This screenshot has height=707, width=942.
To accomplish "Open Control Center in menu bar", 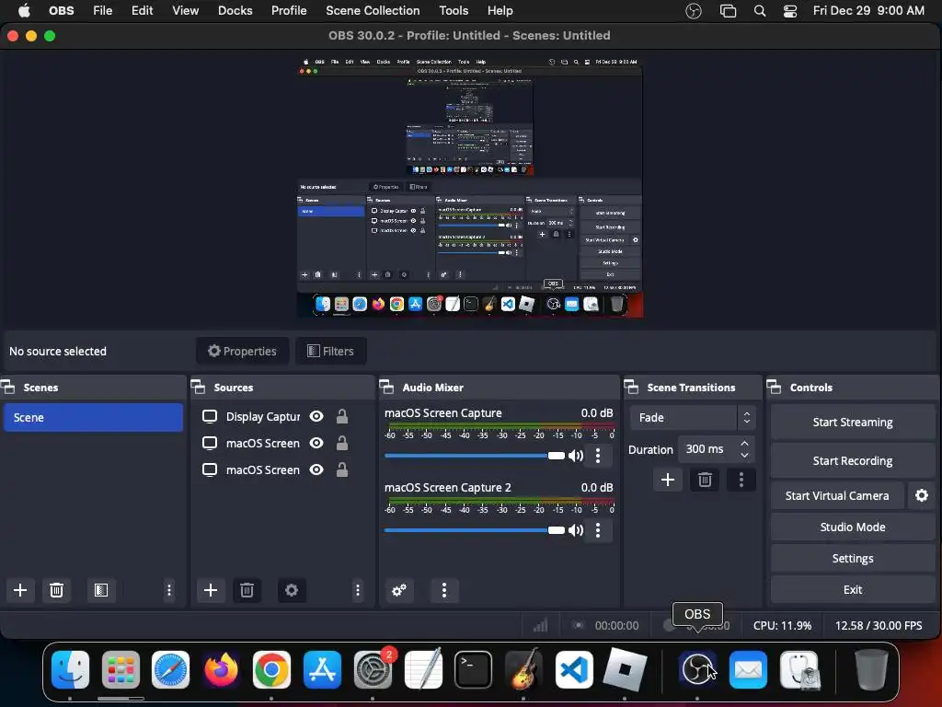I will (x=790, y=11).
